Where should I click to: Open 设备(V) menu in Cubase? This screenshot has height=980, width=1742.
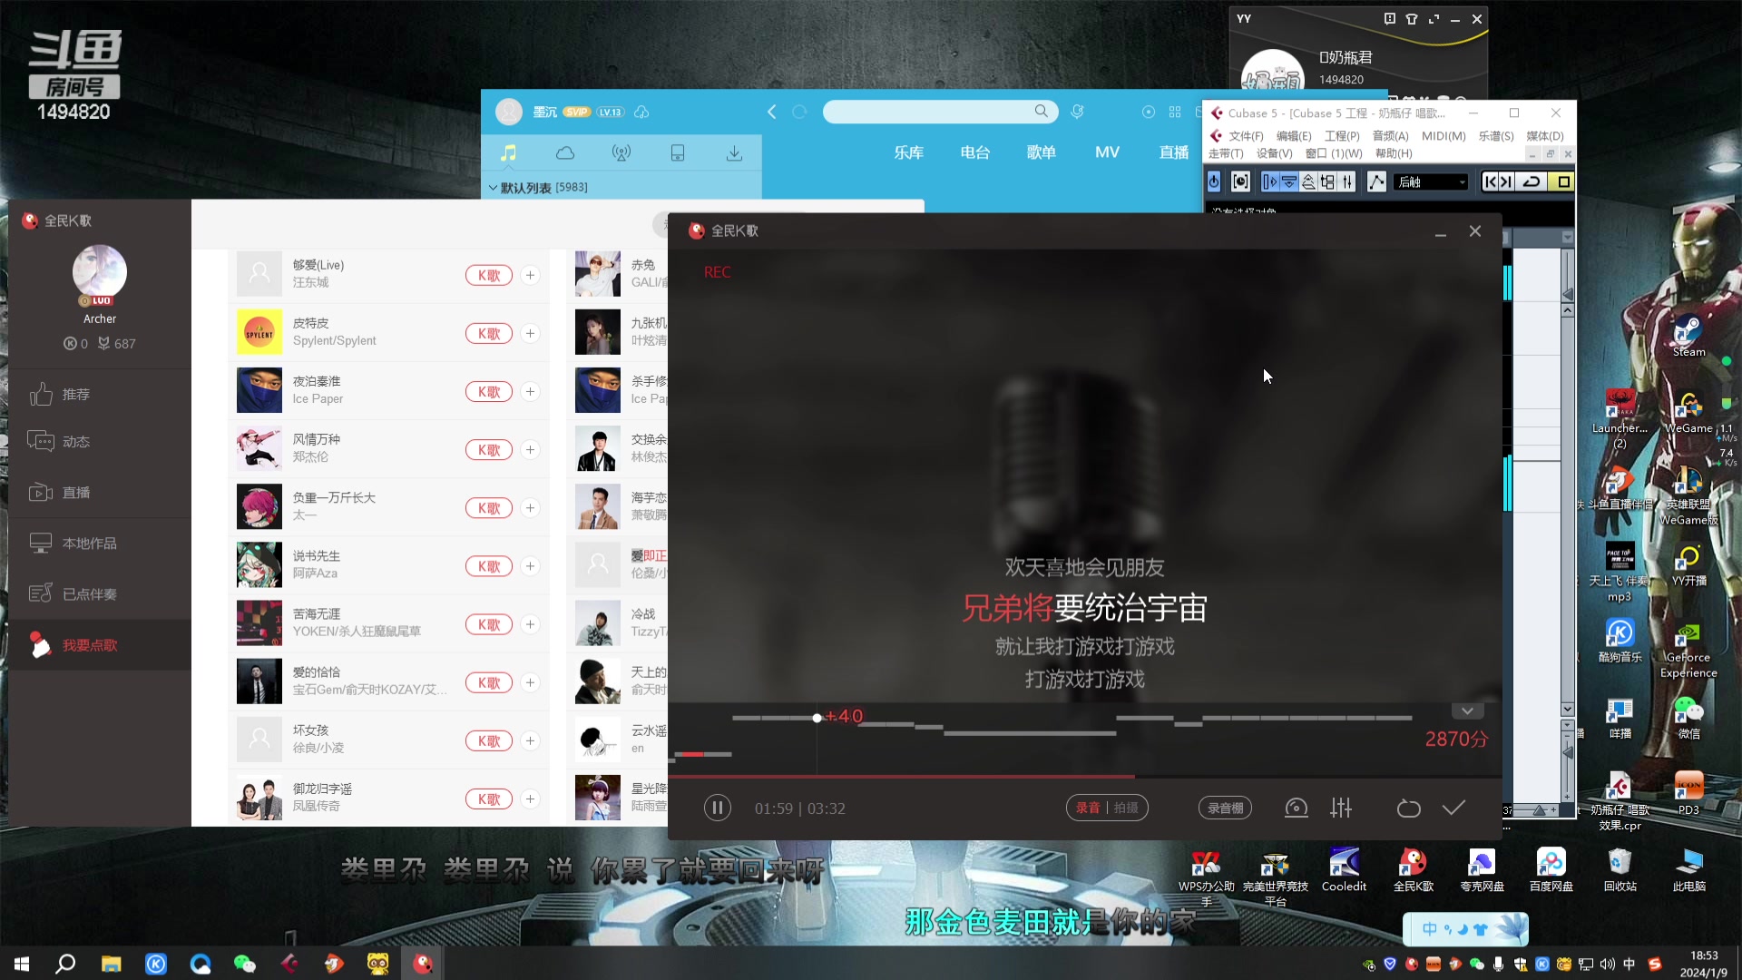tap(1274, 153)
